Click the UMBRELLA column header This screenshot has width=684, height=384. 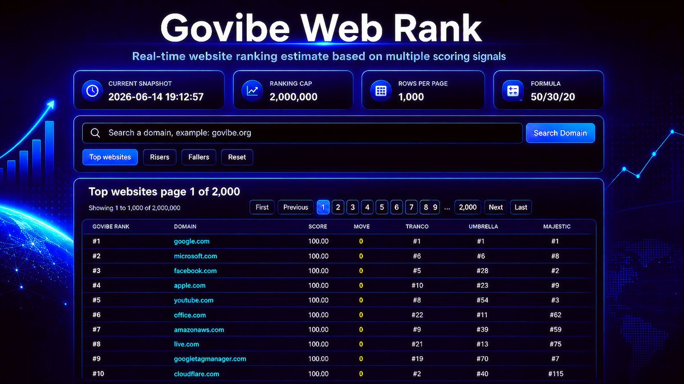483,226
